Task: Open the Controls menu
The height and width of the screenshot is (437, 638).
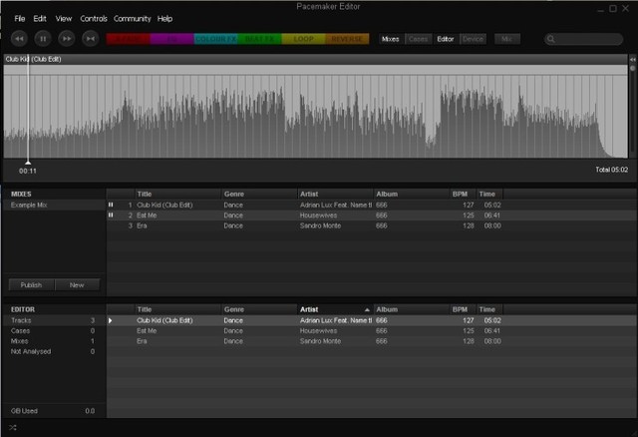Action: (x=94, y=19)
